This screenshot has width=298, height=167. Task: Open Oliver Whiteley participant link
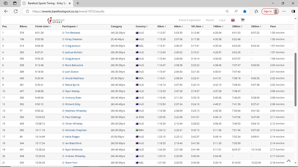[74, 124]
